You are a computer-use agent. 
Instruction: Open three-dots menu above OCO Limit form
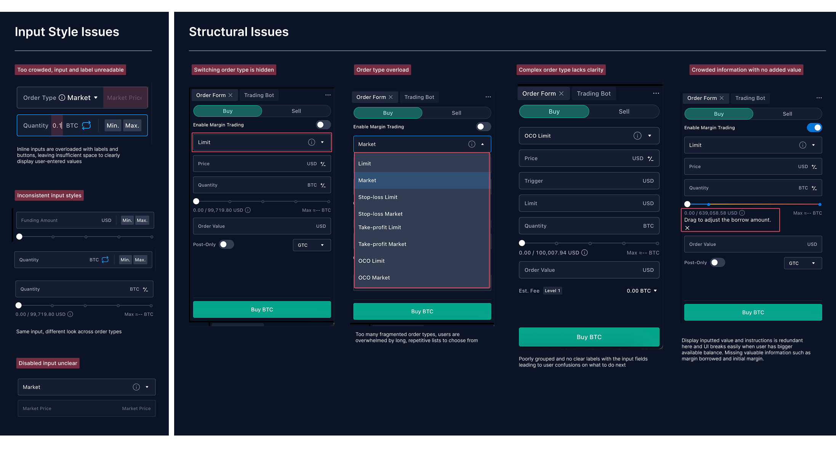coord(656,93)
